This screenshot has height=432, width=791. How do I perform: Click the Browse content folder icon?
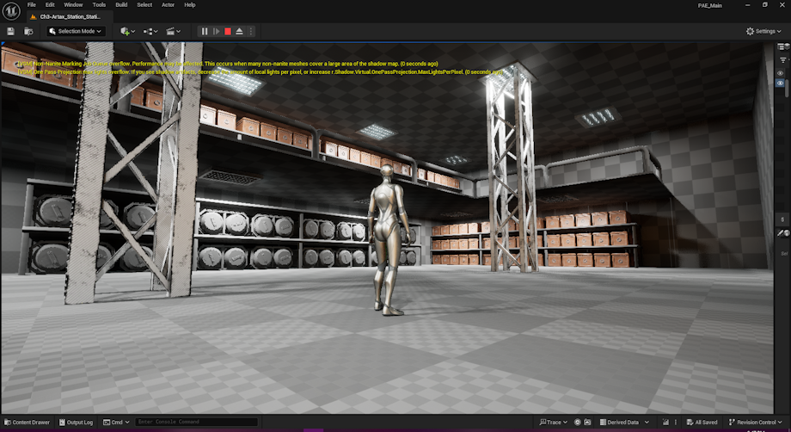28,31
